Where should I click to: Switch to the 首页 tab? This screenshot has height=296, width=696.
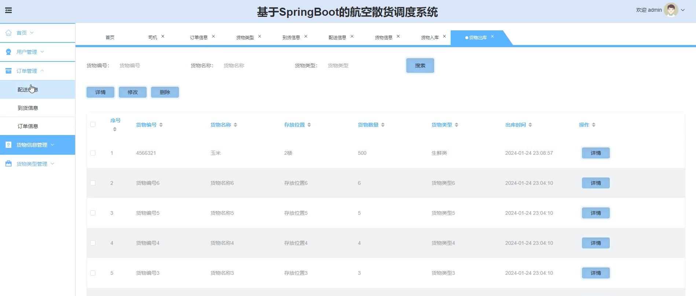(x=110, y=37)
